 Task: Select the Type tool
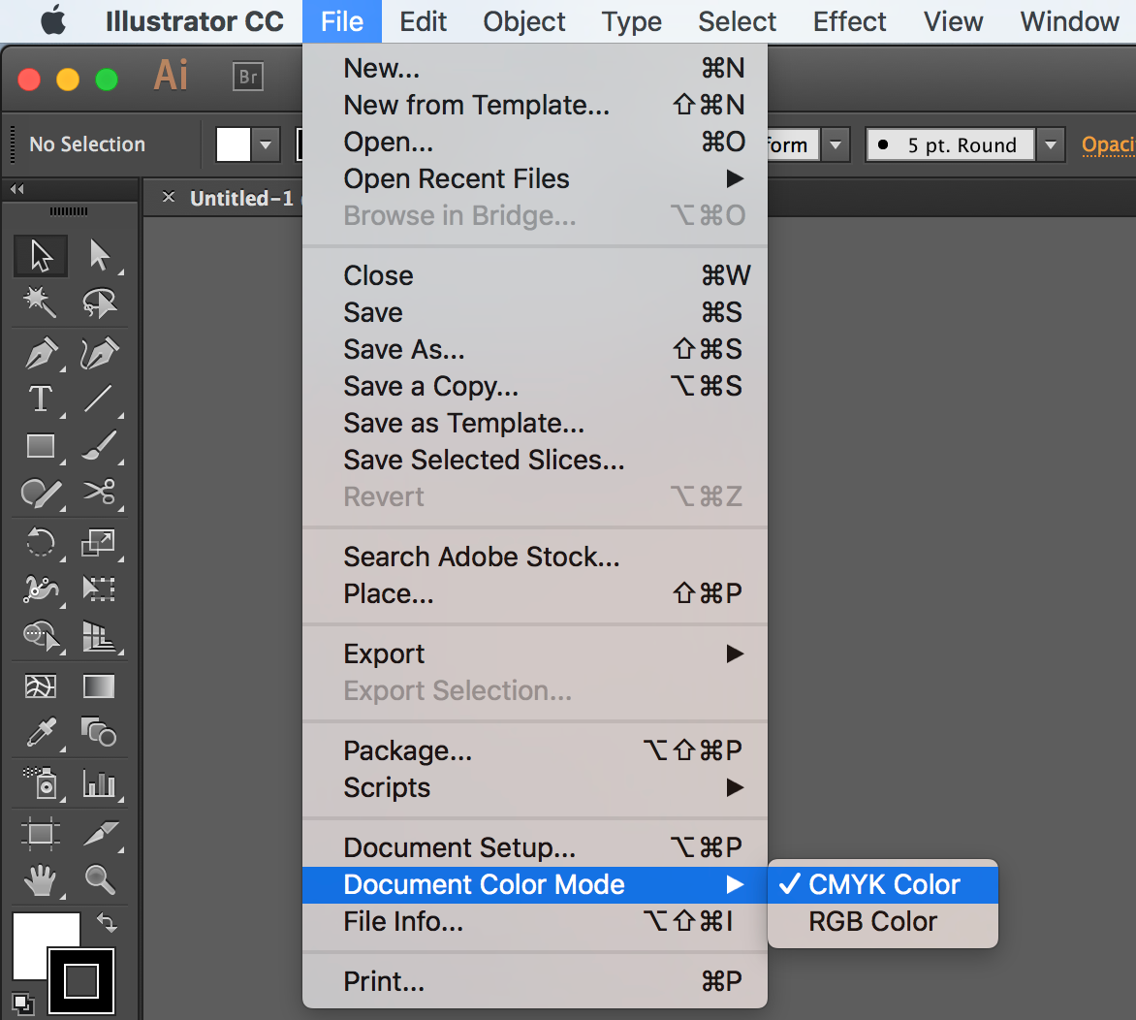[41, 398]
